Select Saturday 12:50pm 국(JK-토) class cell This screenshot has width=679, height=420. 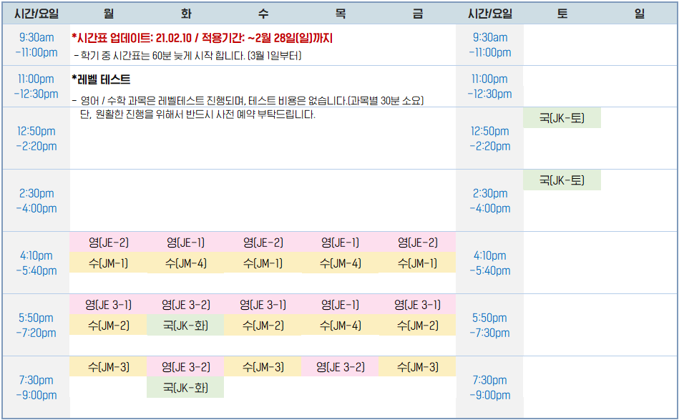point(562,118)
